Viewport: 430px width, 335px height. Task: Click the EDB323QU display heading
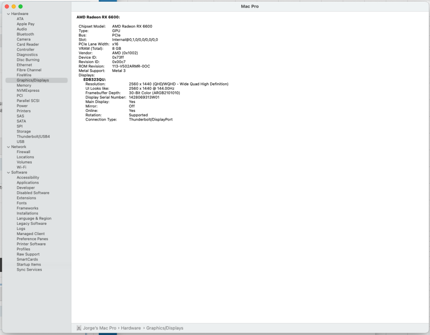95,80
